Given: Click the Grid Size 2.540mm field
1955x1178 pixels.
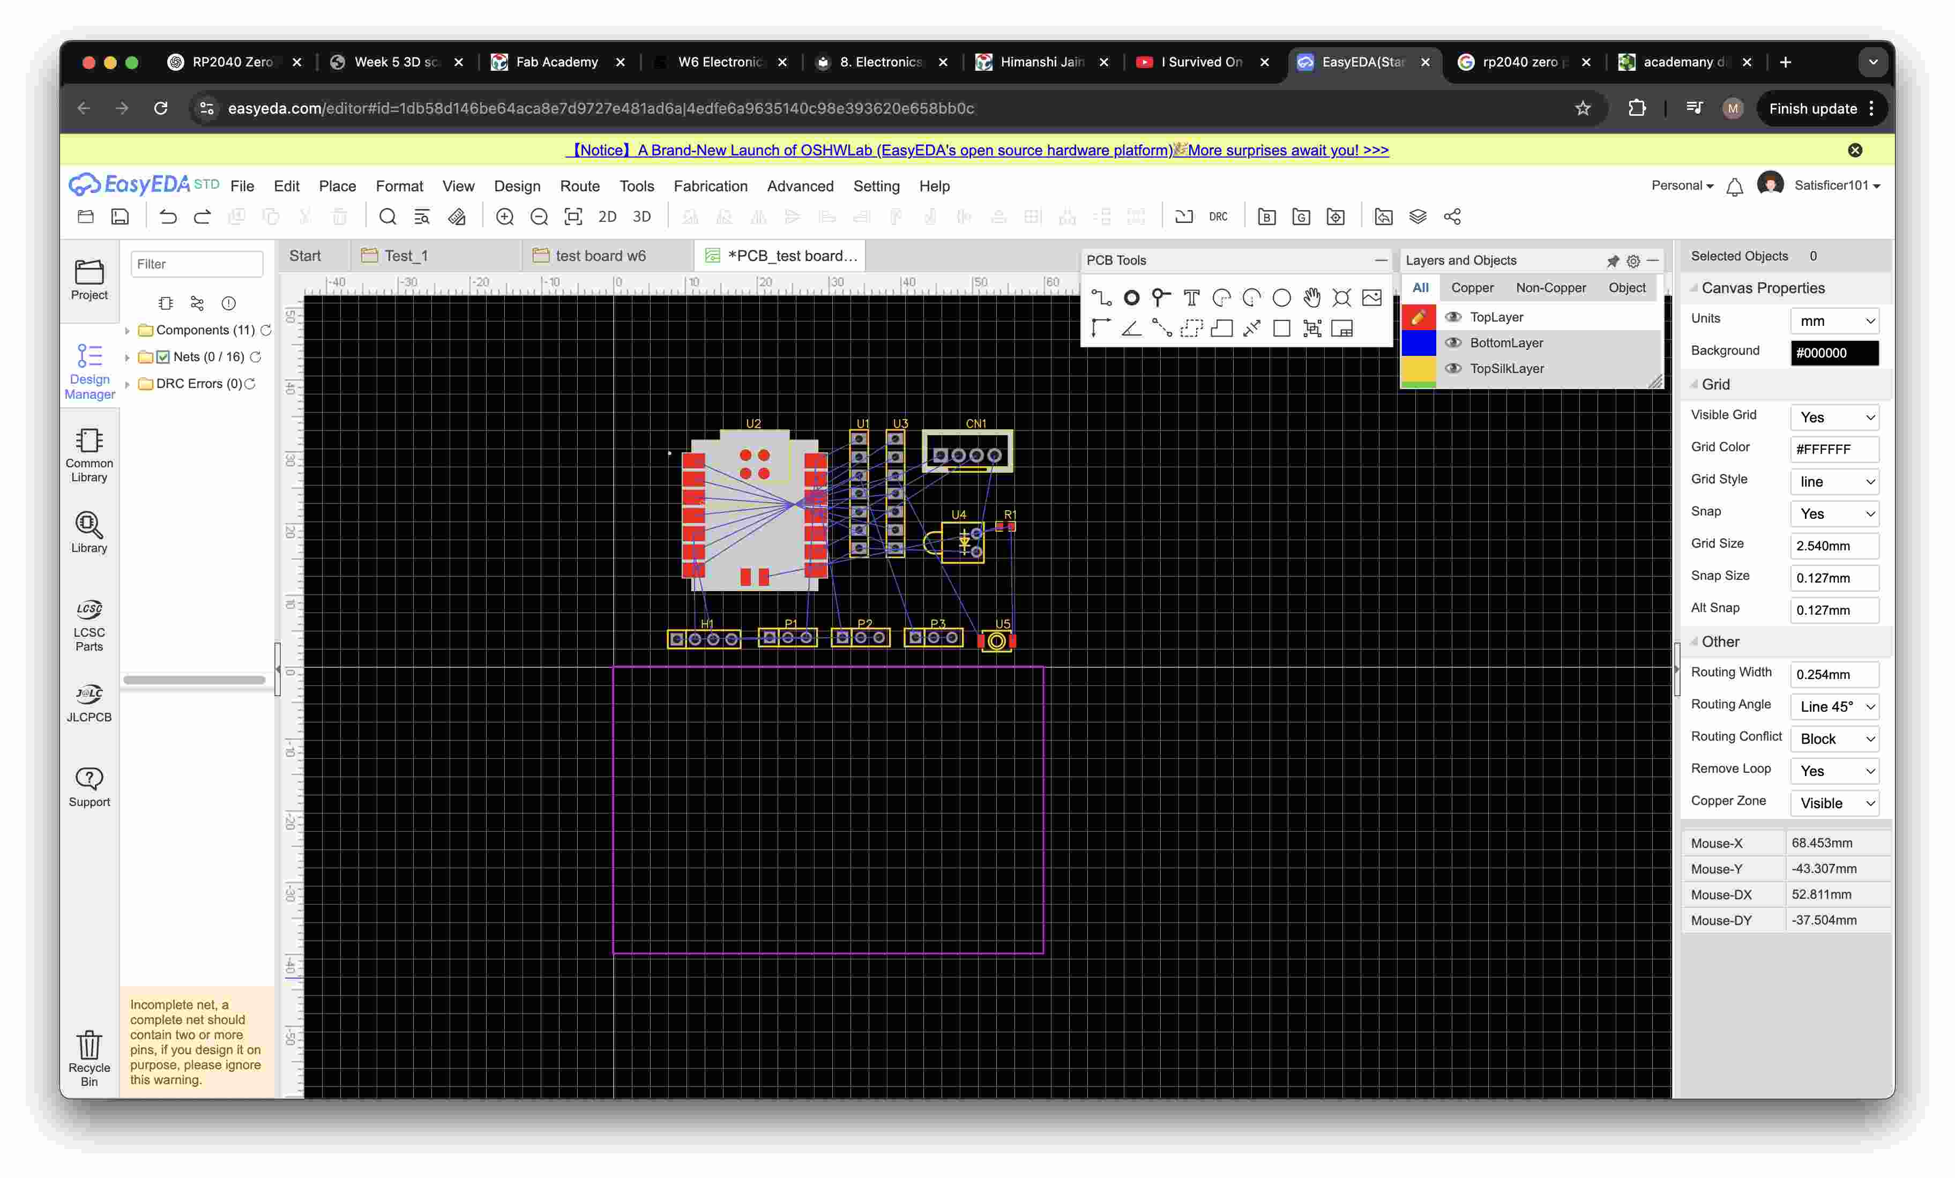Looking at the screenshot, I should click(x=1834, y=546).
